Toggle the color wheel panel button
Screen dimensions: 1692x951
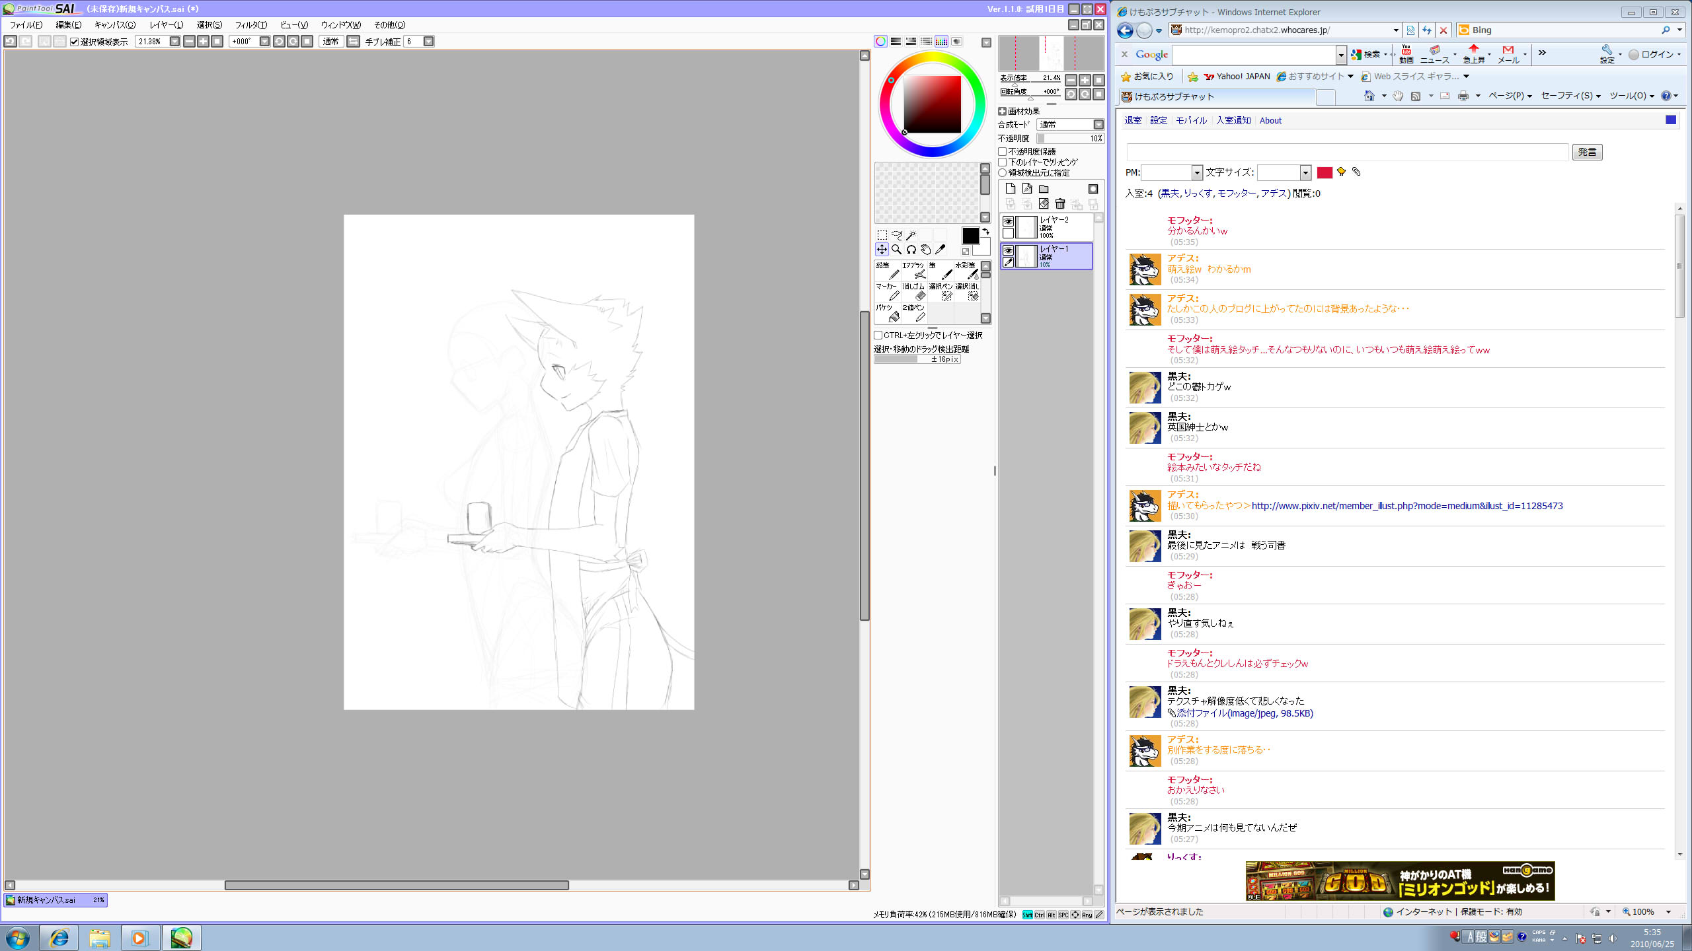[880, 42]
